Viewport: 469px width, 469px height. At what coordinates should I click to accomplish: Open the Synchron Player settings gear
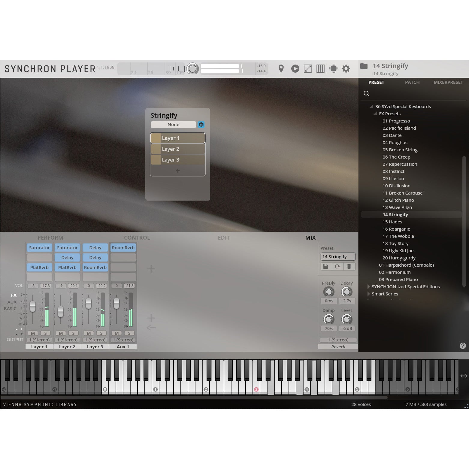click(x=346, y=68)
